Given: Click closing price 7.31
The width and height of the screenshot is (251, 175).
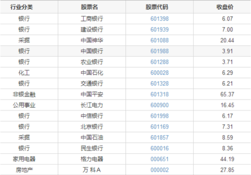Looking at the screenshot, I should (227, 127).
